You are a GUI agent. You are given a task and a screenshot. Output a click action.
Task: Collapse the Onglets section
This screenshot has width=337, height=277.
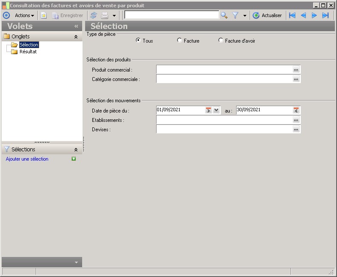coord(76,37)
